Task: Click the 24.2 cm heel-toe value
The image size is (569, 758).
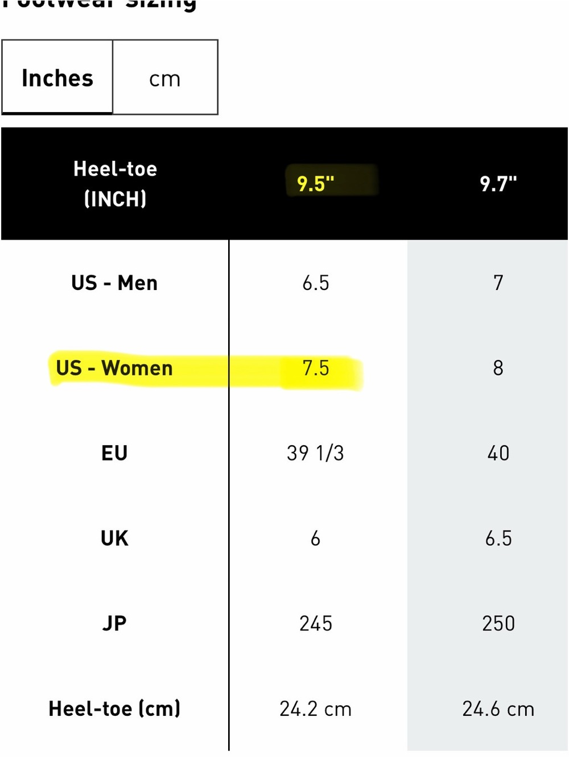Action: (316, 709)
